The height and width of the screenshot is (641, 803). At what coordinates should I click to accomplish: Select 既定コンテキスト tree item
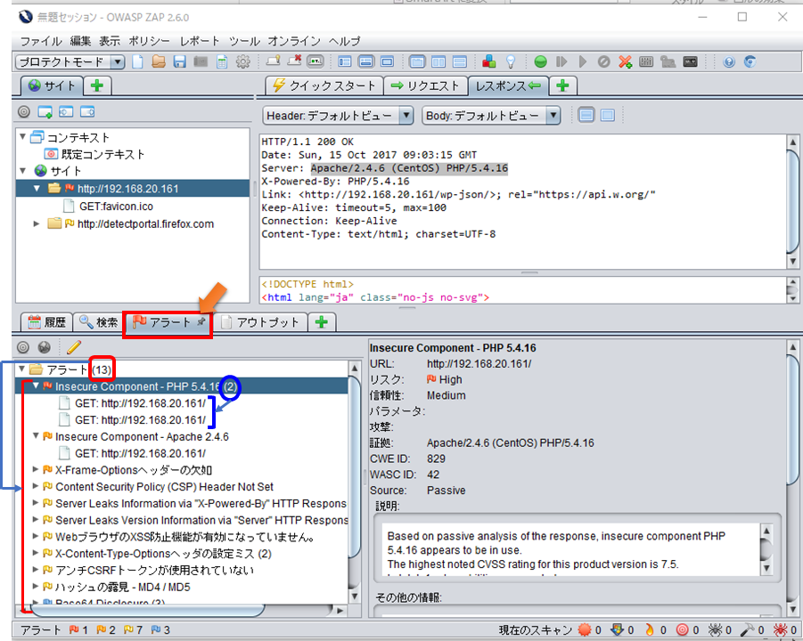pyautogui.click(x=95, y=154)
